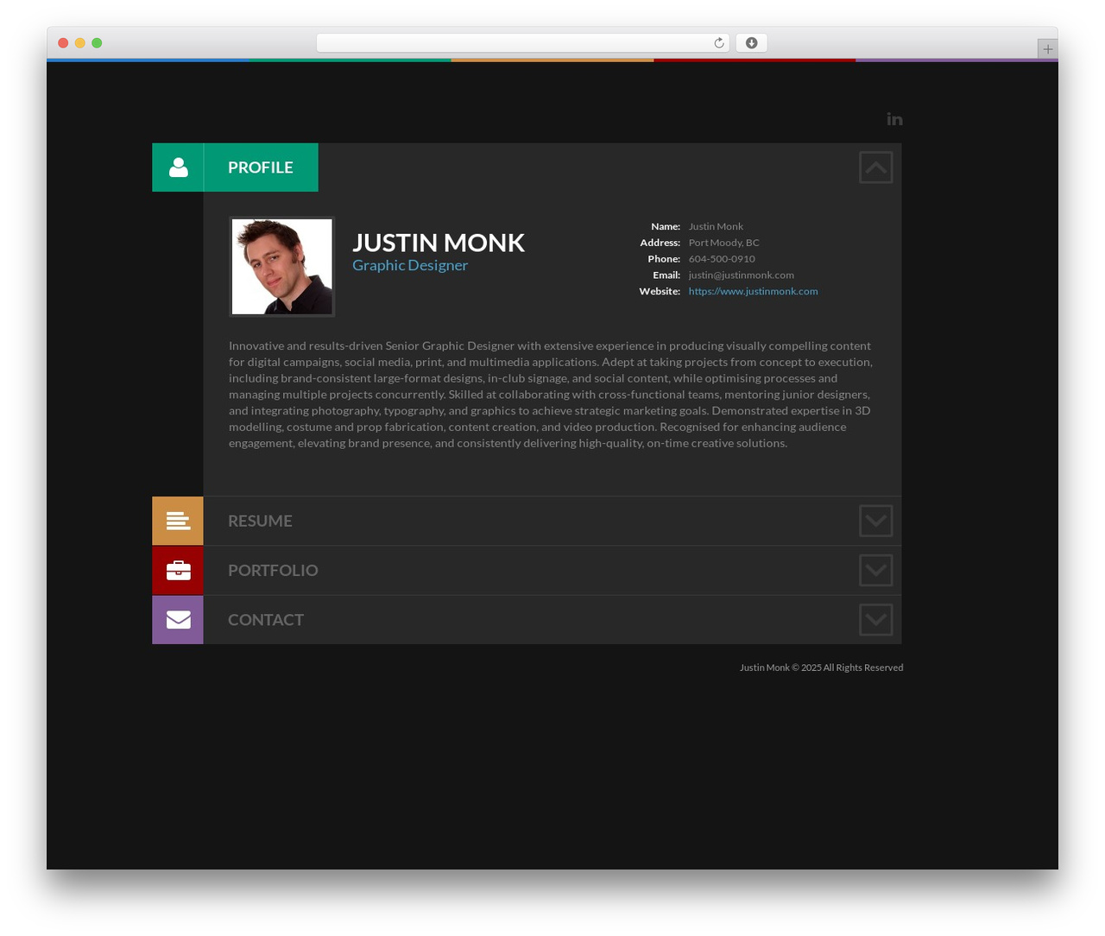Image resolution: width=1105 pixels, height=936 pixels.
Task: Click the Port Moody, BC address
Action: click(723, 243)
